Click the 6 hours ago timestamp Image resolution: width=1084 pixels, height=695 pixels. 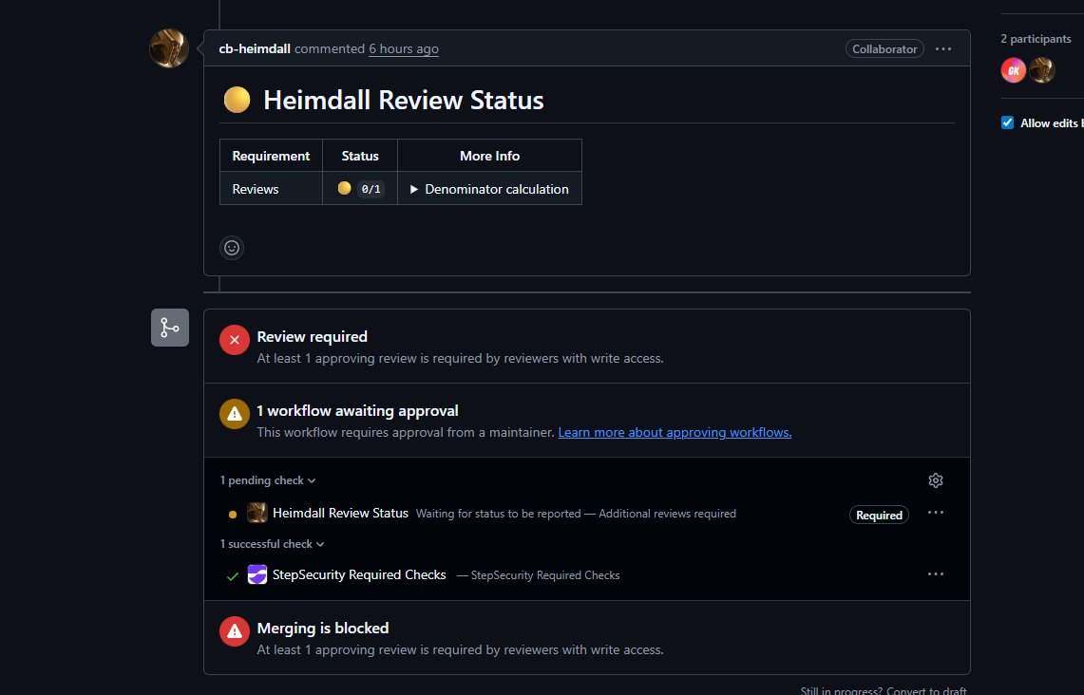(x=404, y=49)
